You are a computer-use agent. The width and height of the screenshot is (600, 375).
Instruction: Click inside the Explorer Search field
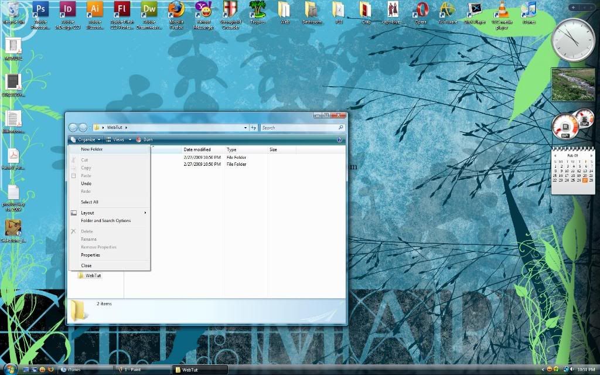[298, 128]
